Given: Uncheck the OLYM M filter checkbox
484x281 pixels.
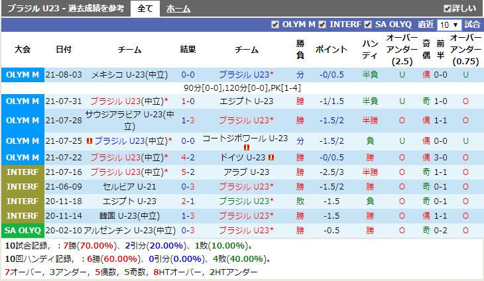Looking at the screenshot, I should point(275,25).
